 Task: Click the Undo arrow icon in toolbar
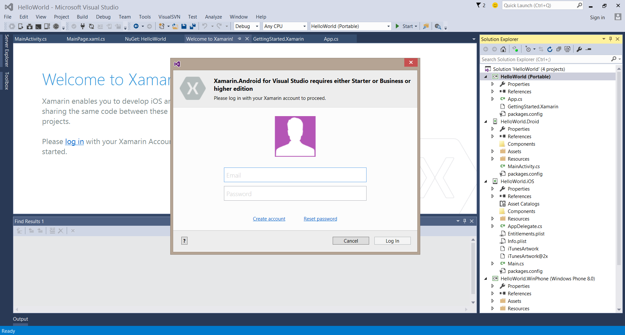pyautogui.click(x=205, y=26)
